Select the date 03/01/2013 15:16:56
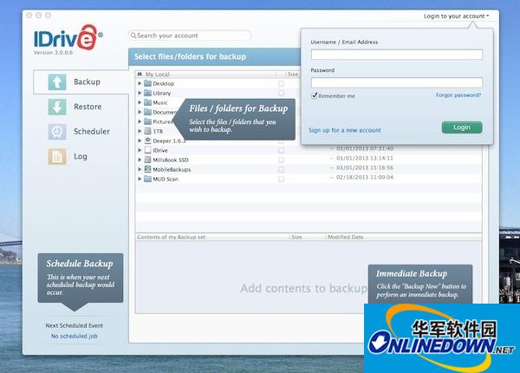The width and height of the screenshot is (520, 373). 365,167
